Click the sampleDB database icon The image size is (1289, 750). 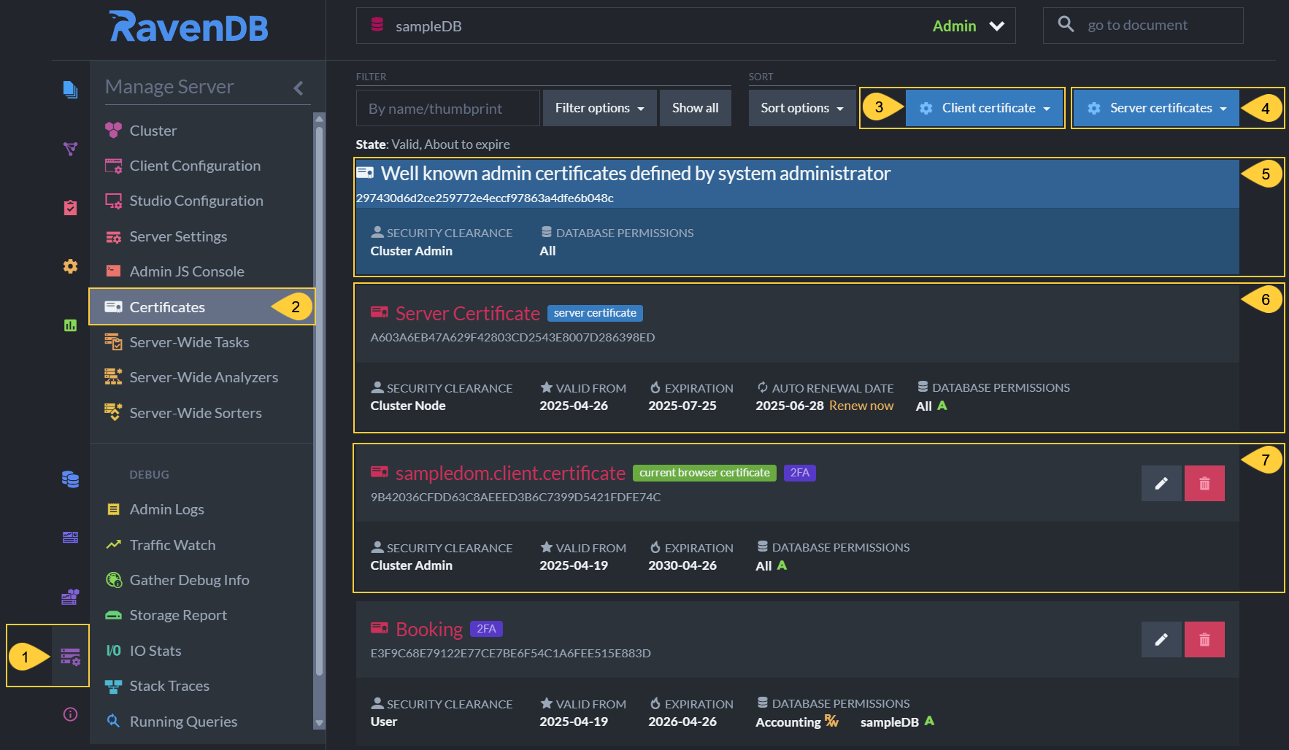pyautogui.click(x=377, y=25)
